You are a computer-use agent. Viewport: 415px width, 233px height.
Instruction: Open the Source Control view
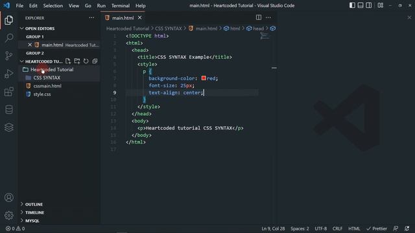coord(8,56)
